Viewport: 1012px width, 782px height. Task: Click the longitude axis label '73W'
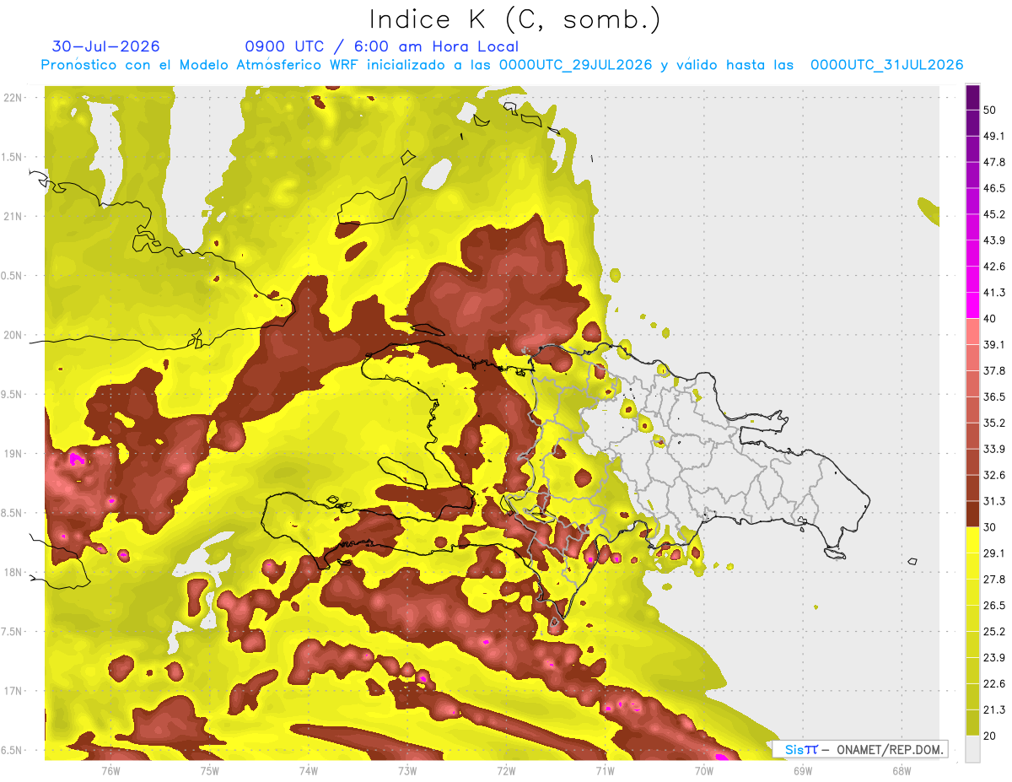407,769
